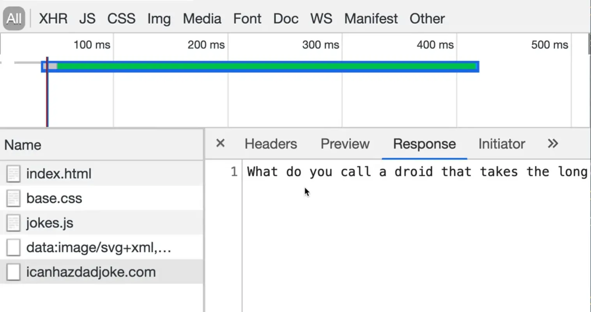
Task: Open the Preview tab
Action: pos(345,144)
